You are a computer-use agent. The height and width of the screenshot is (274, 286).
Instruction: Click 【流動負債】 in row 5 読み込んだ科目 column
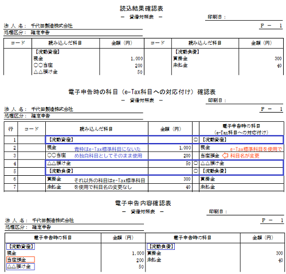click(x=61, y=171)
